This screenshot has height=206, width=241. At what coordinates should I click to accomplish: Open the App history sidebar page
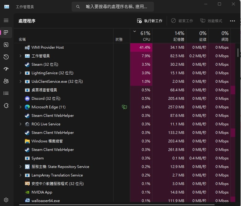tap(6, 57)
